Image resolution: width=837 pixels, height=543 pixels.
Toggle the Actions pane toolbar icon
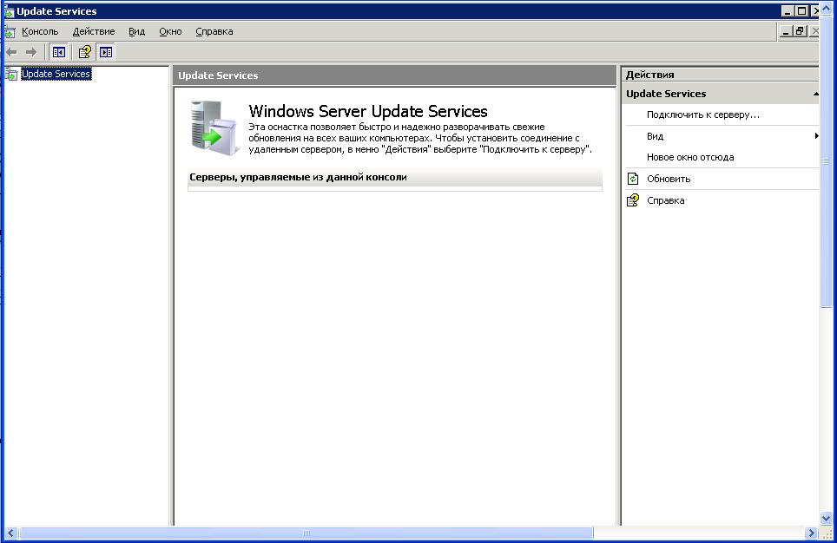pos(106,52)
